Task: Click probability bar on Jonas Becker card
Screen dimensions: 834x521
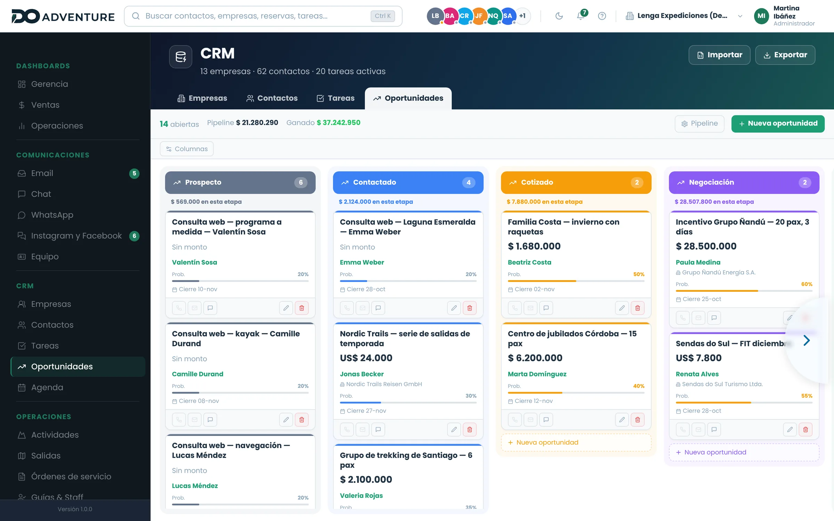Action: 408,403
